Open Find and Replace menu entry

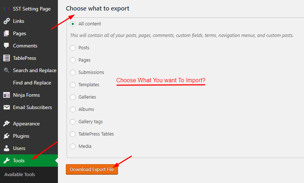pos(32,83)
